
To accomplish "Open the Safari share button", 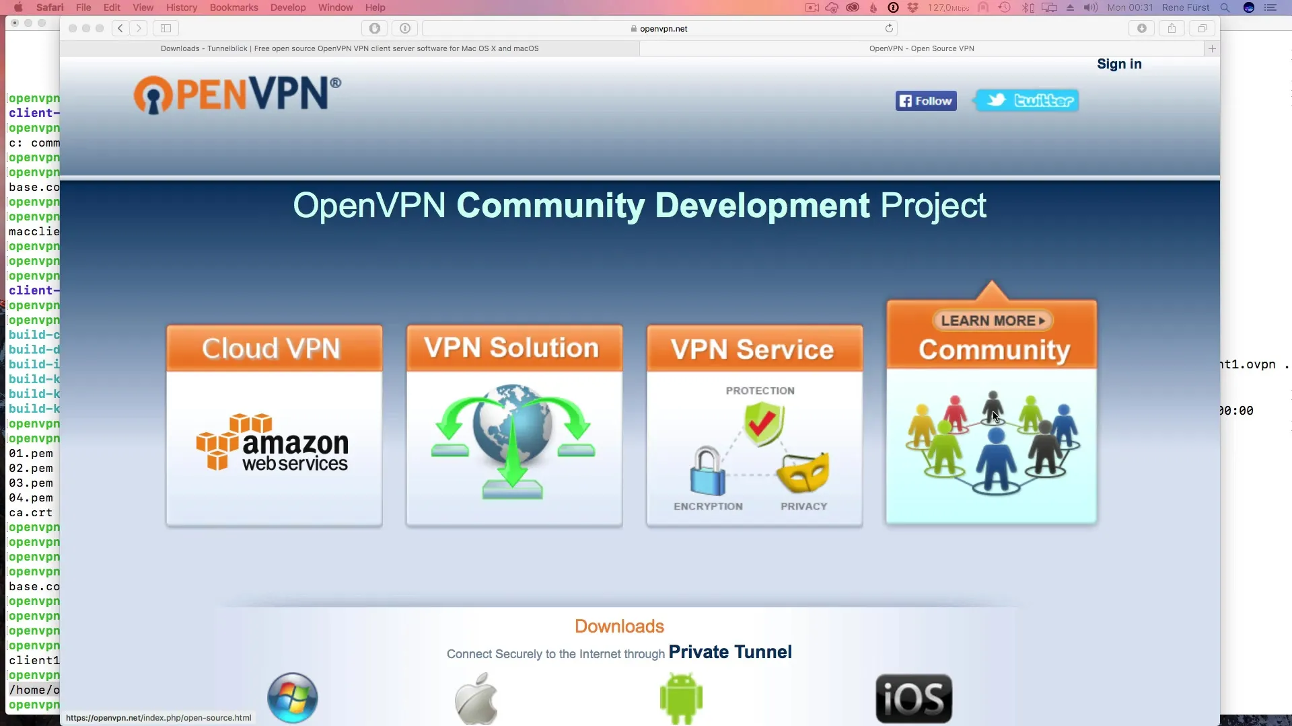I will (1172, 28).
